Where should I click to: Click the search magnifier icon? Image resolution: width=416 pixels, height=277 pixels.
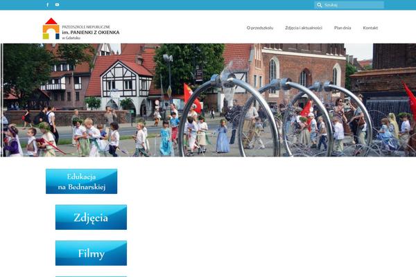pyautogui.click(x=319, y=5)
